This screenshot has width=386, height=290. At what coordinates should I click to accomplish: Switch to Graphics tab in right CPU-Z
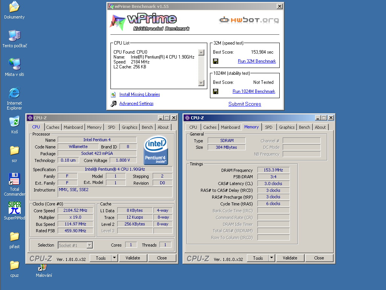pos(286,127)
